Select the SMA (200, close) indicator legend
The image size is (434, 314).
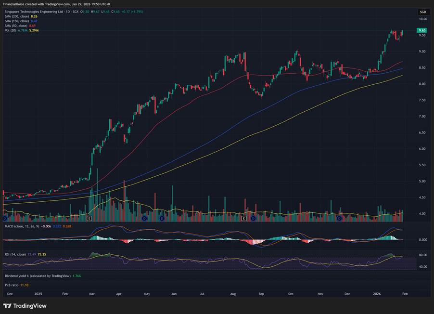coord(17,16)
